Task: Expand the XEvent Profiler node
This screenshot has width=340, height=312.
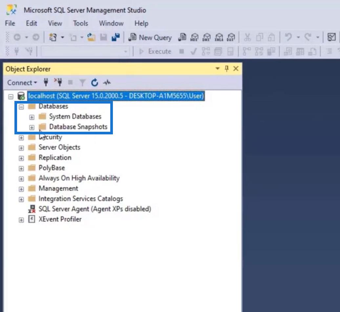Action: click(21, 220)
